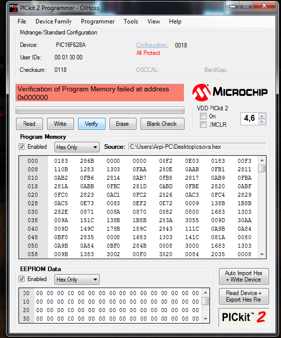Screen dimensions: 281x338
Task: Uncheck Program Memory Enabled checkbox
Action: click(x=21, y=147)
